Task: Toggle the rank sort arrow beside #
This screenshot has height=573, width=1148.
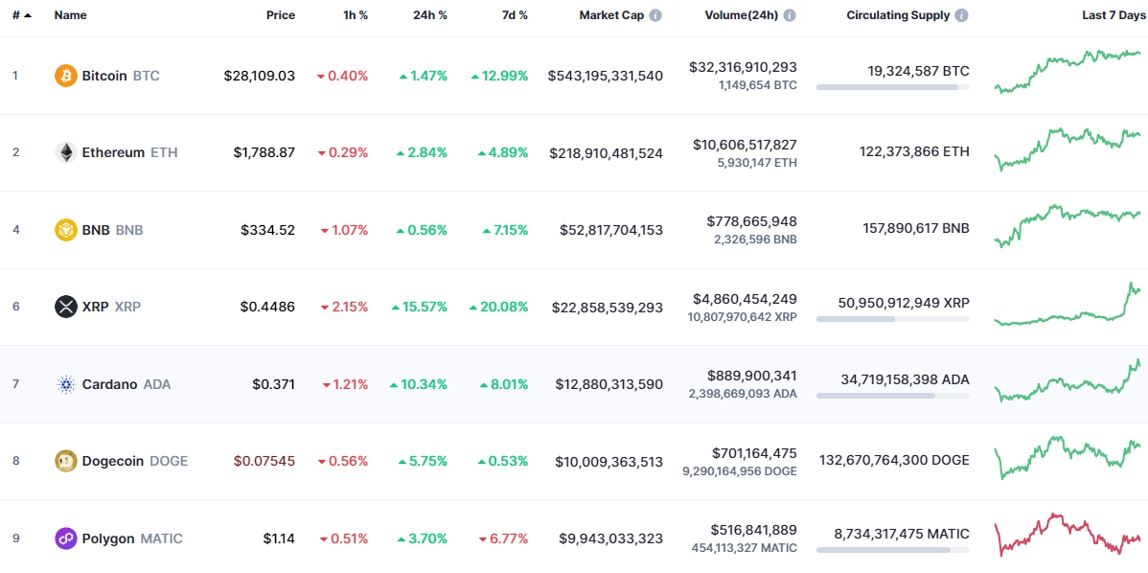Action: point(28,15)
